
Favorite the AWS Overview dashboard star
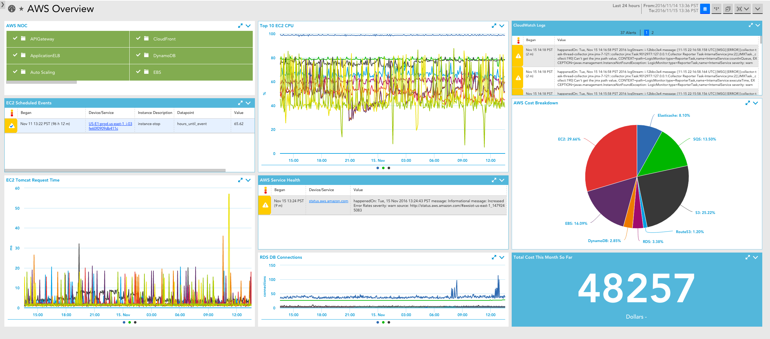pyautogui.click(x=21, y=9)
